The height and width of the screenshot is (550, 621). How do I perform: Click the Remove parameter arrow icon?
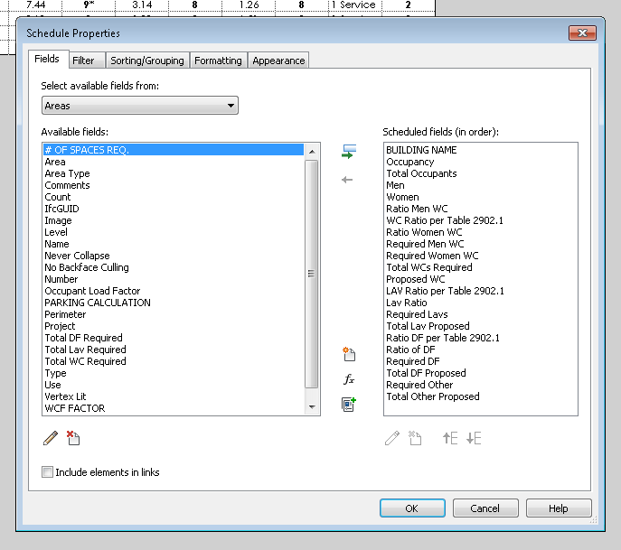click(x=347, y=180)
